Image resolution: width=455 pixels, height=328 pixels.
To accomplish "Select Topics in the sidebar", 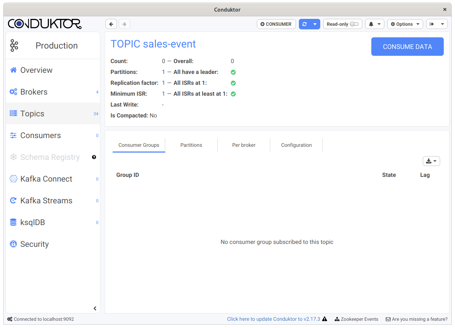I will pos(53,114).
